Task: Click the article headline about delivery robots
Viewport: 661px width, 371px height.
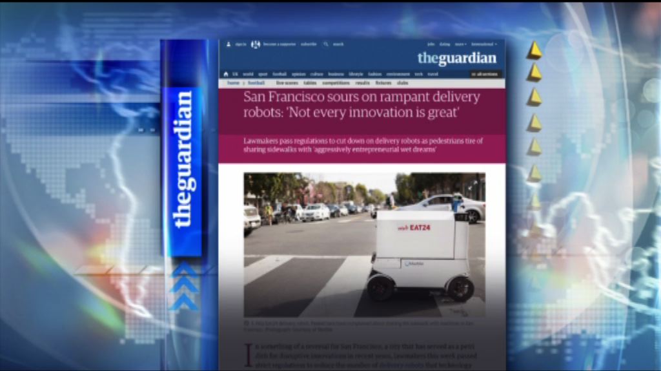Action: click(x=361, y=104)
